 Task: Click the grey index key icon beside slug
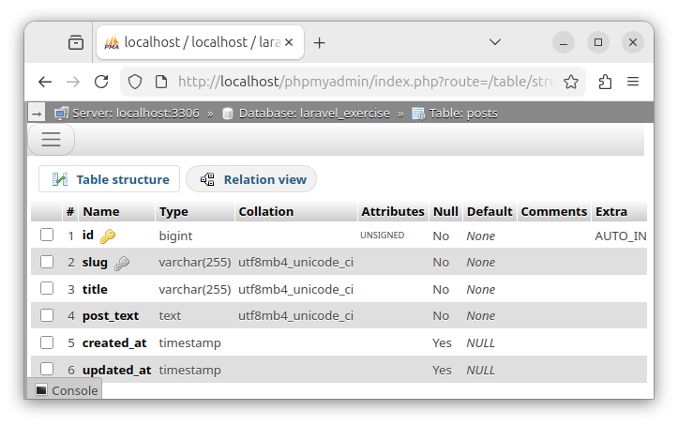[122, 263]
